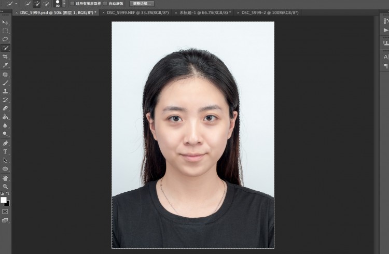Screen dimensions: 389x254
Task: Open the foreground color swatch
Action: (x=4, y=200)
